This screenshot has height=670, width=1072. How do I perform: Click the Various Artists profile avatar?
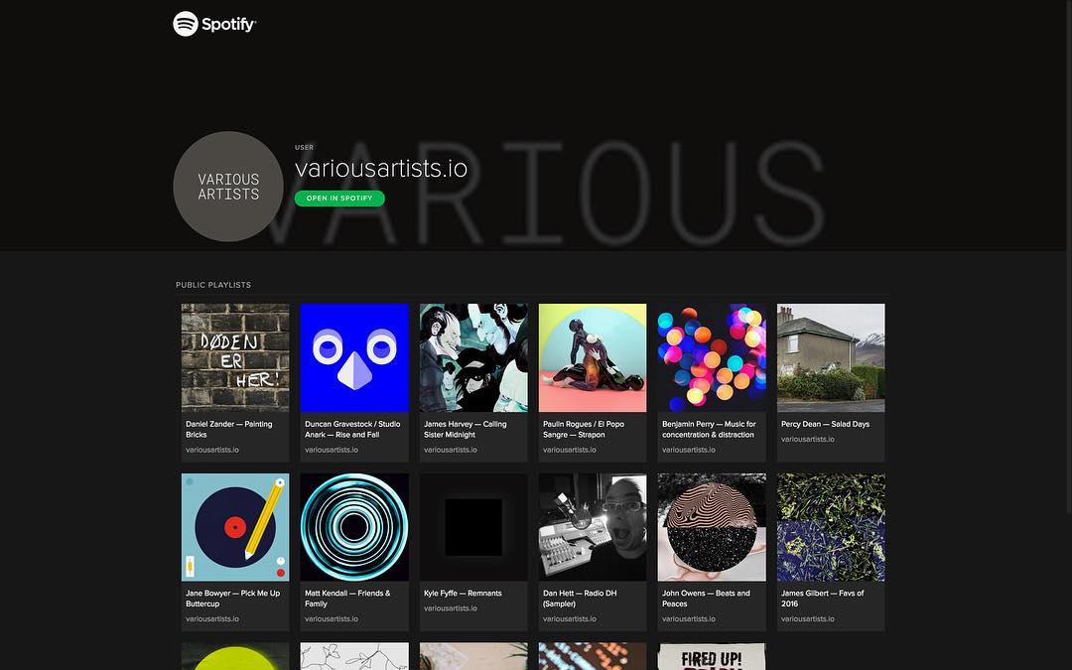click(228, 186)
